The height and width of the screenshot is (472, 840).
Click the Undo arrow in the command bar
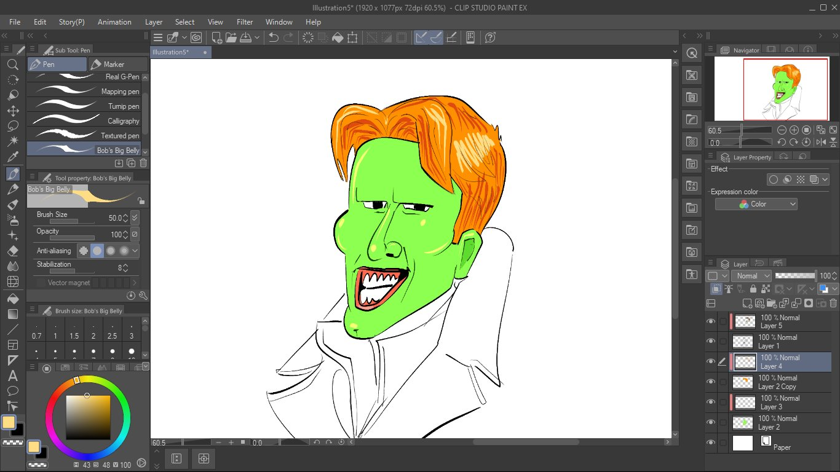click(x=274, y=37)
